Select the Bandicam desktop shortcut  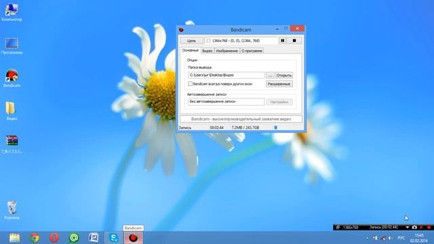point(12,79)
